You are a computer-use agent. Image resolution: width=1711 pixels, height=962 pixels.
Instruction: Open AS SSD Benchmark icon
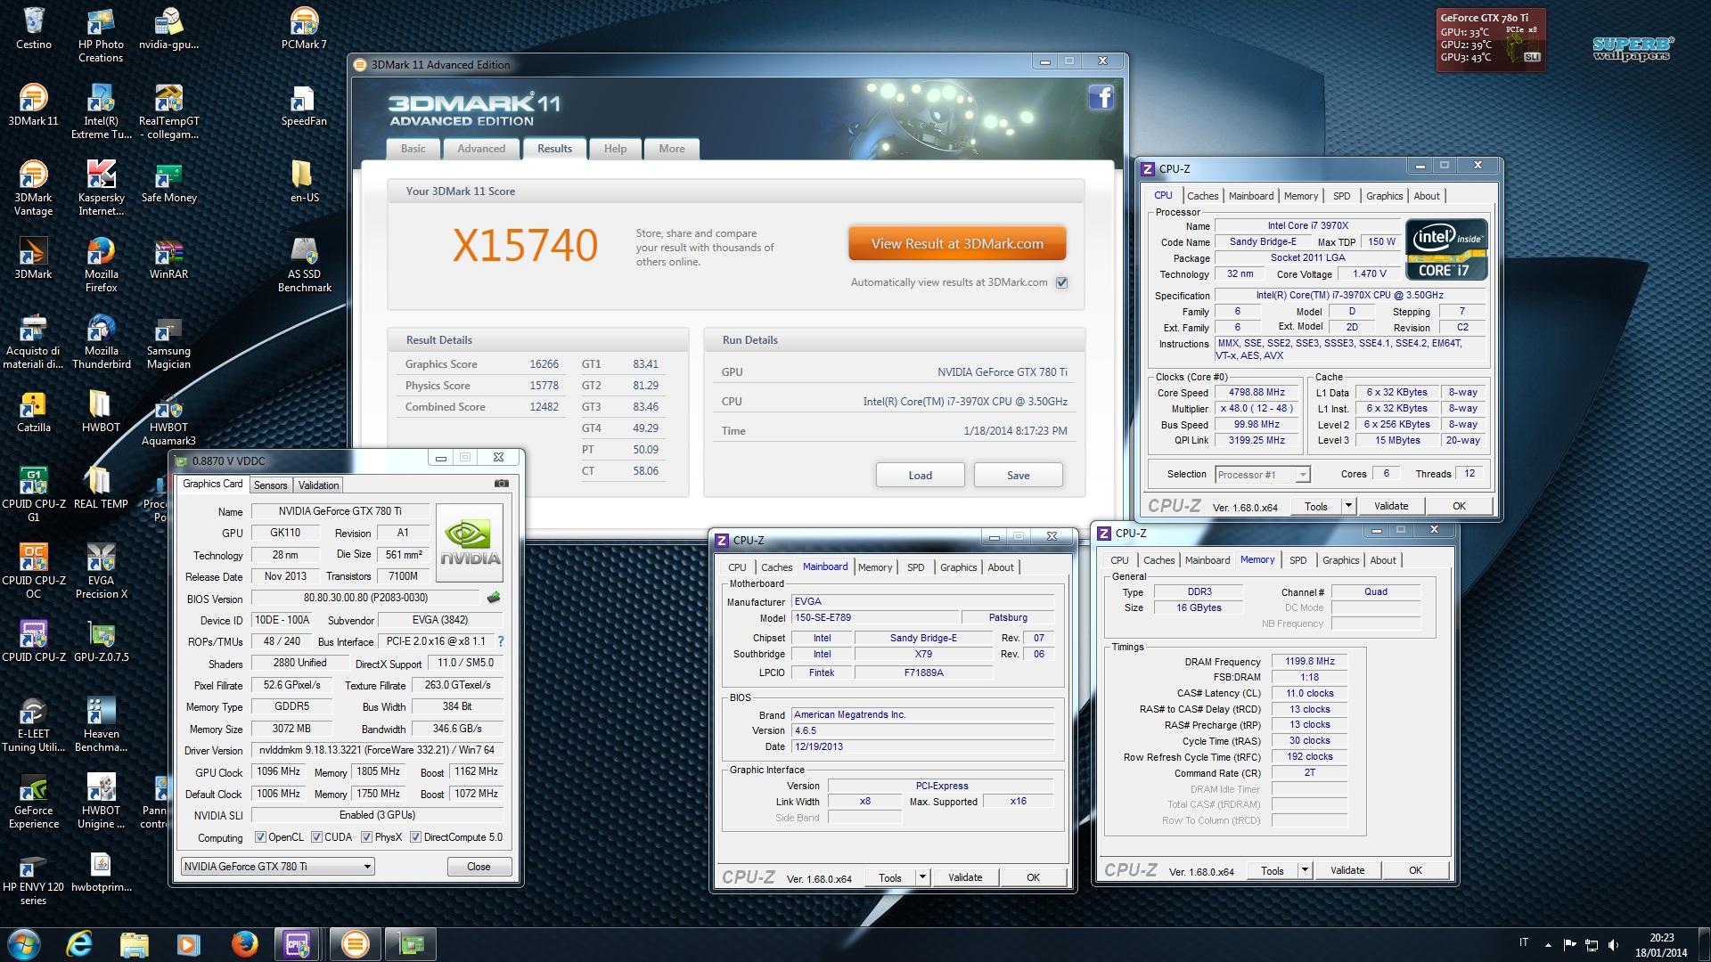pos(304,265)
